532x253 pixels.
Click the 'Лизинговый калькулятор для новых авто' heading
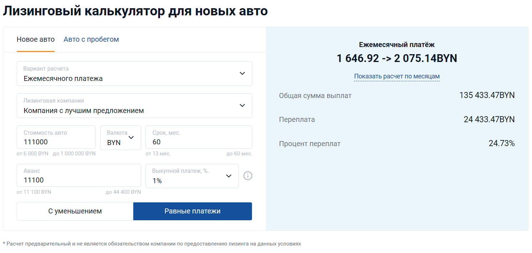(135, 11)
